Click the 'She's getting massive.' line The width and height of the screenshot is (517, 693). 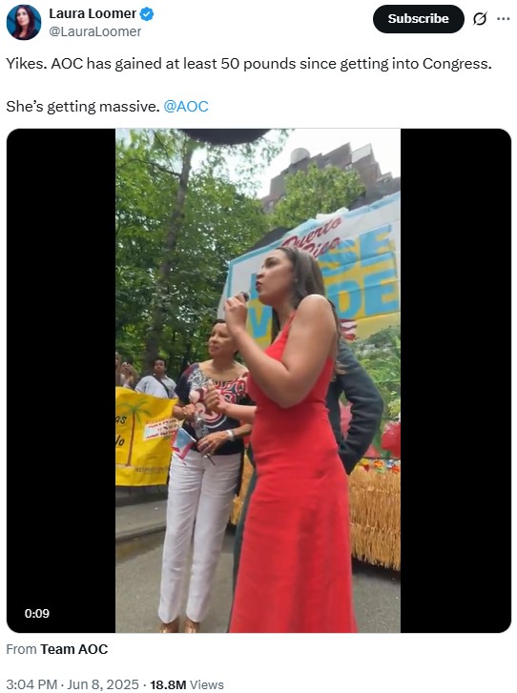(83, 107)
